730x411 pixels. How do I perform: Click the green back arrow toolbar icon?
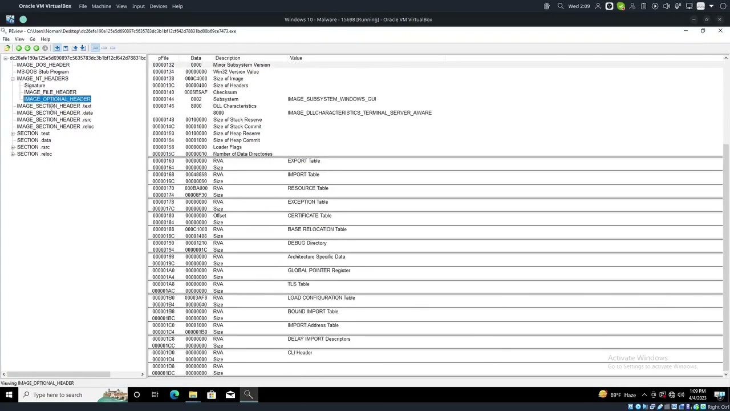coord(36,48)
